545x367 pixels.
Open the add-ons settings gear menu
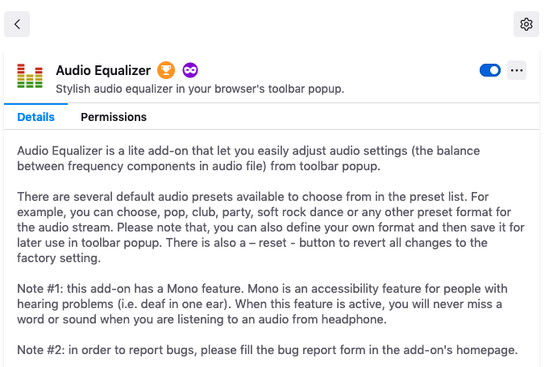point(526,24)
